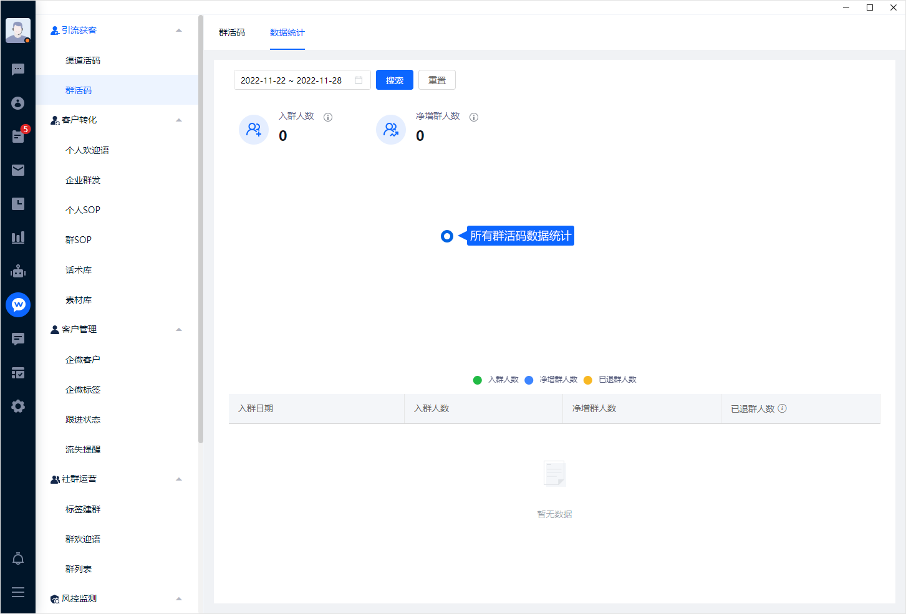Collapse the 社群运营 menu section

[x=179, y=479]
